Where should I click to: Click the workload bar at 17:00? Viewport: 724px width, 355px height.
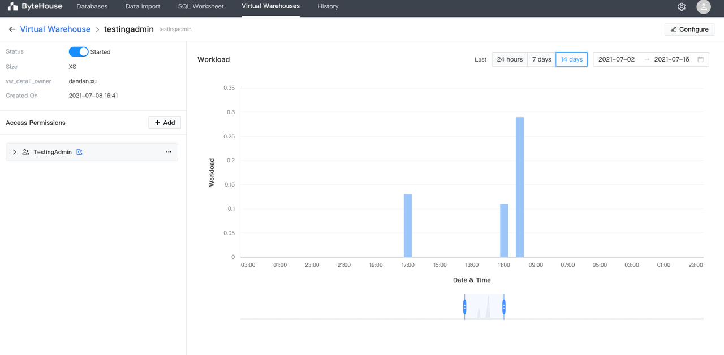coord(408,226)
